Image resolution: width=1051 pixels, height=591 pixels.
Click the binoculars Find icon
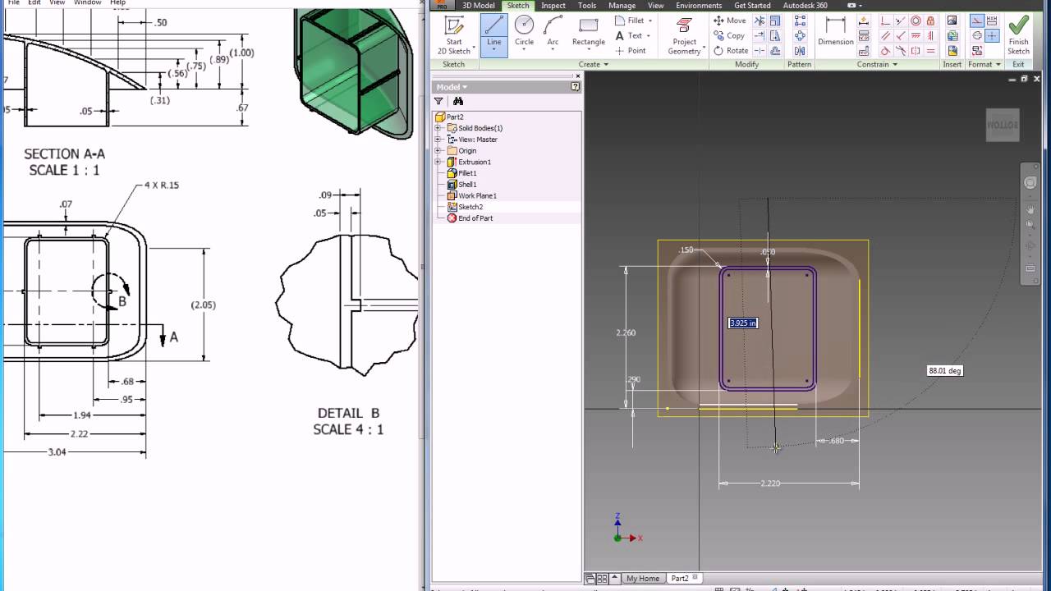coord(458,102)
